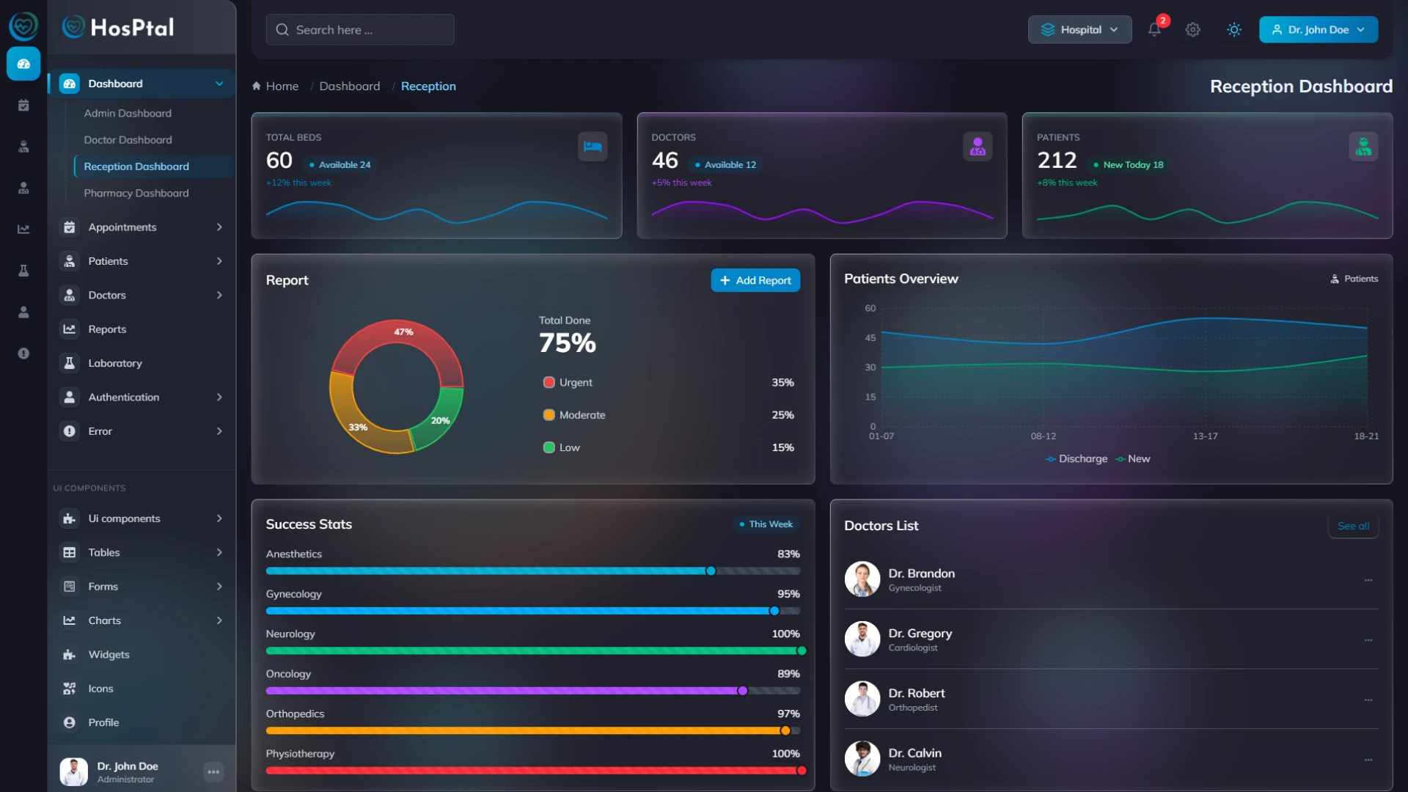Click the patient icon on Patients card
Screen dimensions: 1408x792
pos(1363,147)
